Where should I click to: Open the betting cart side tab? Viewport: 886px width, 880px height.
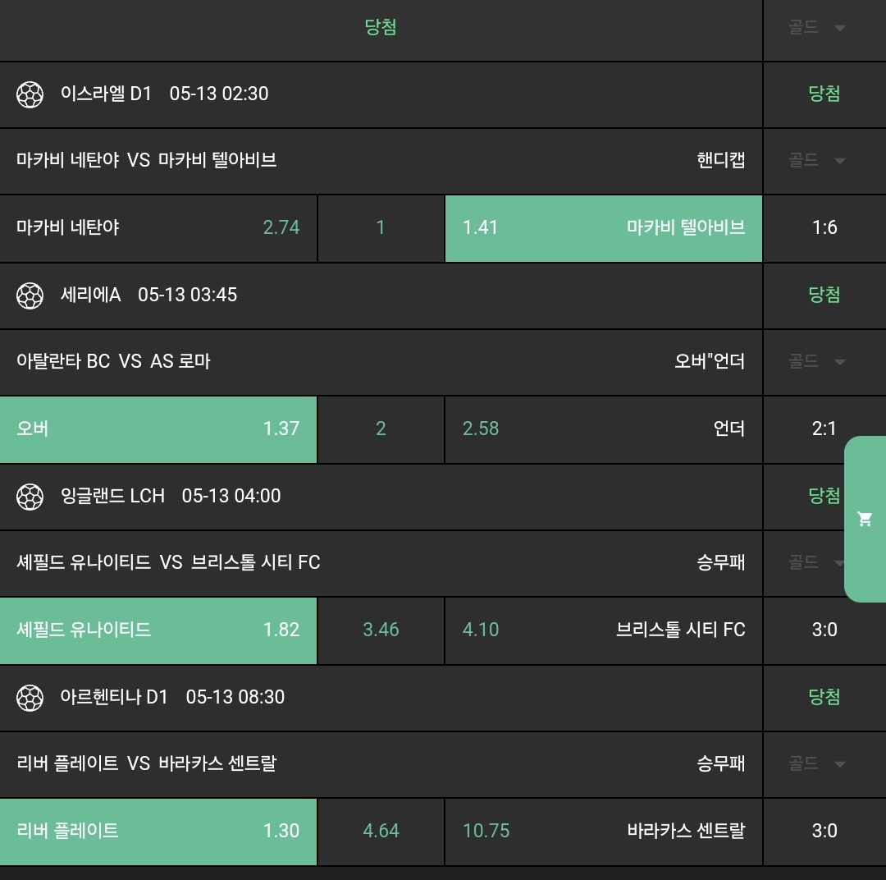click(865, 519)
